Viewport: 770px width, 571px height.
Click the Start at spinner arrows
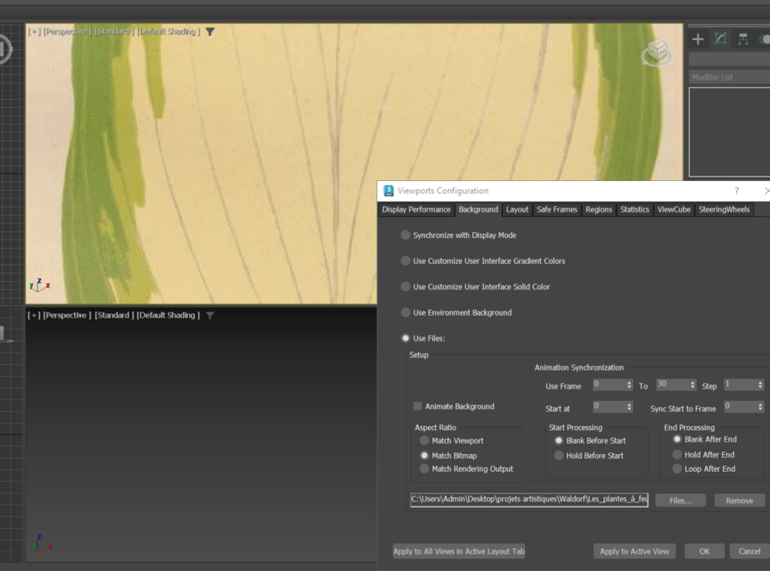pos(629,407)
